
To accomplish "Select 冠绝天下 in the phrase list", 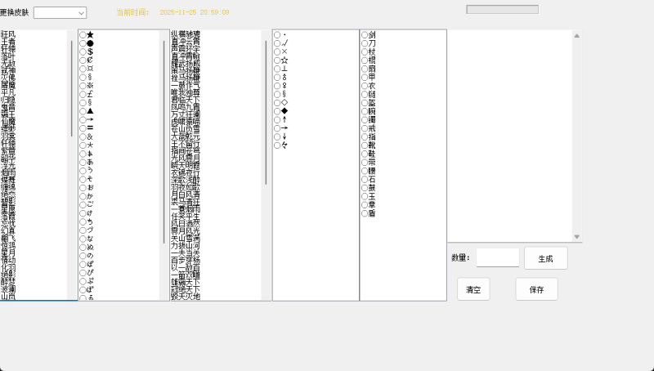I will coord(186,289).
